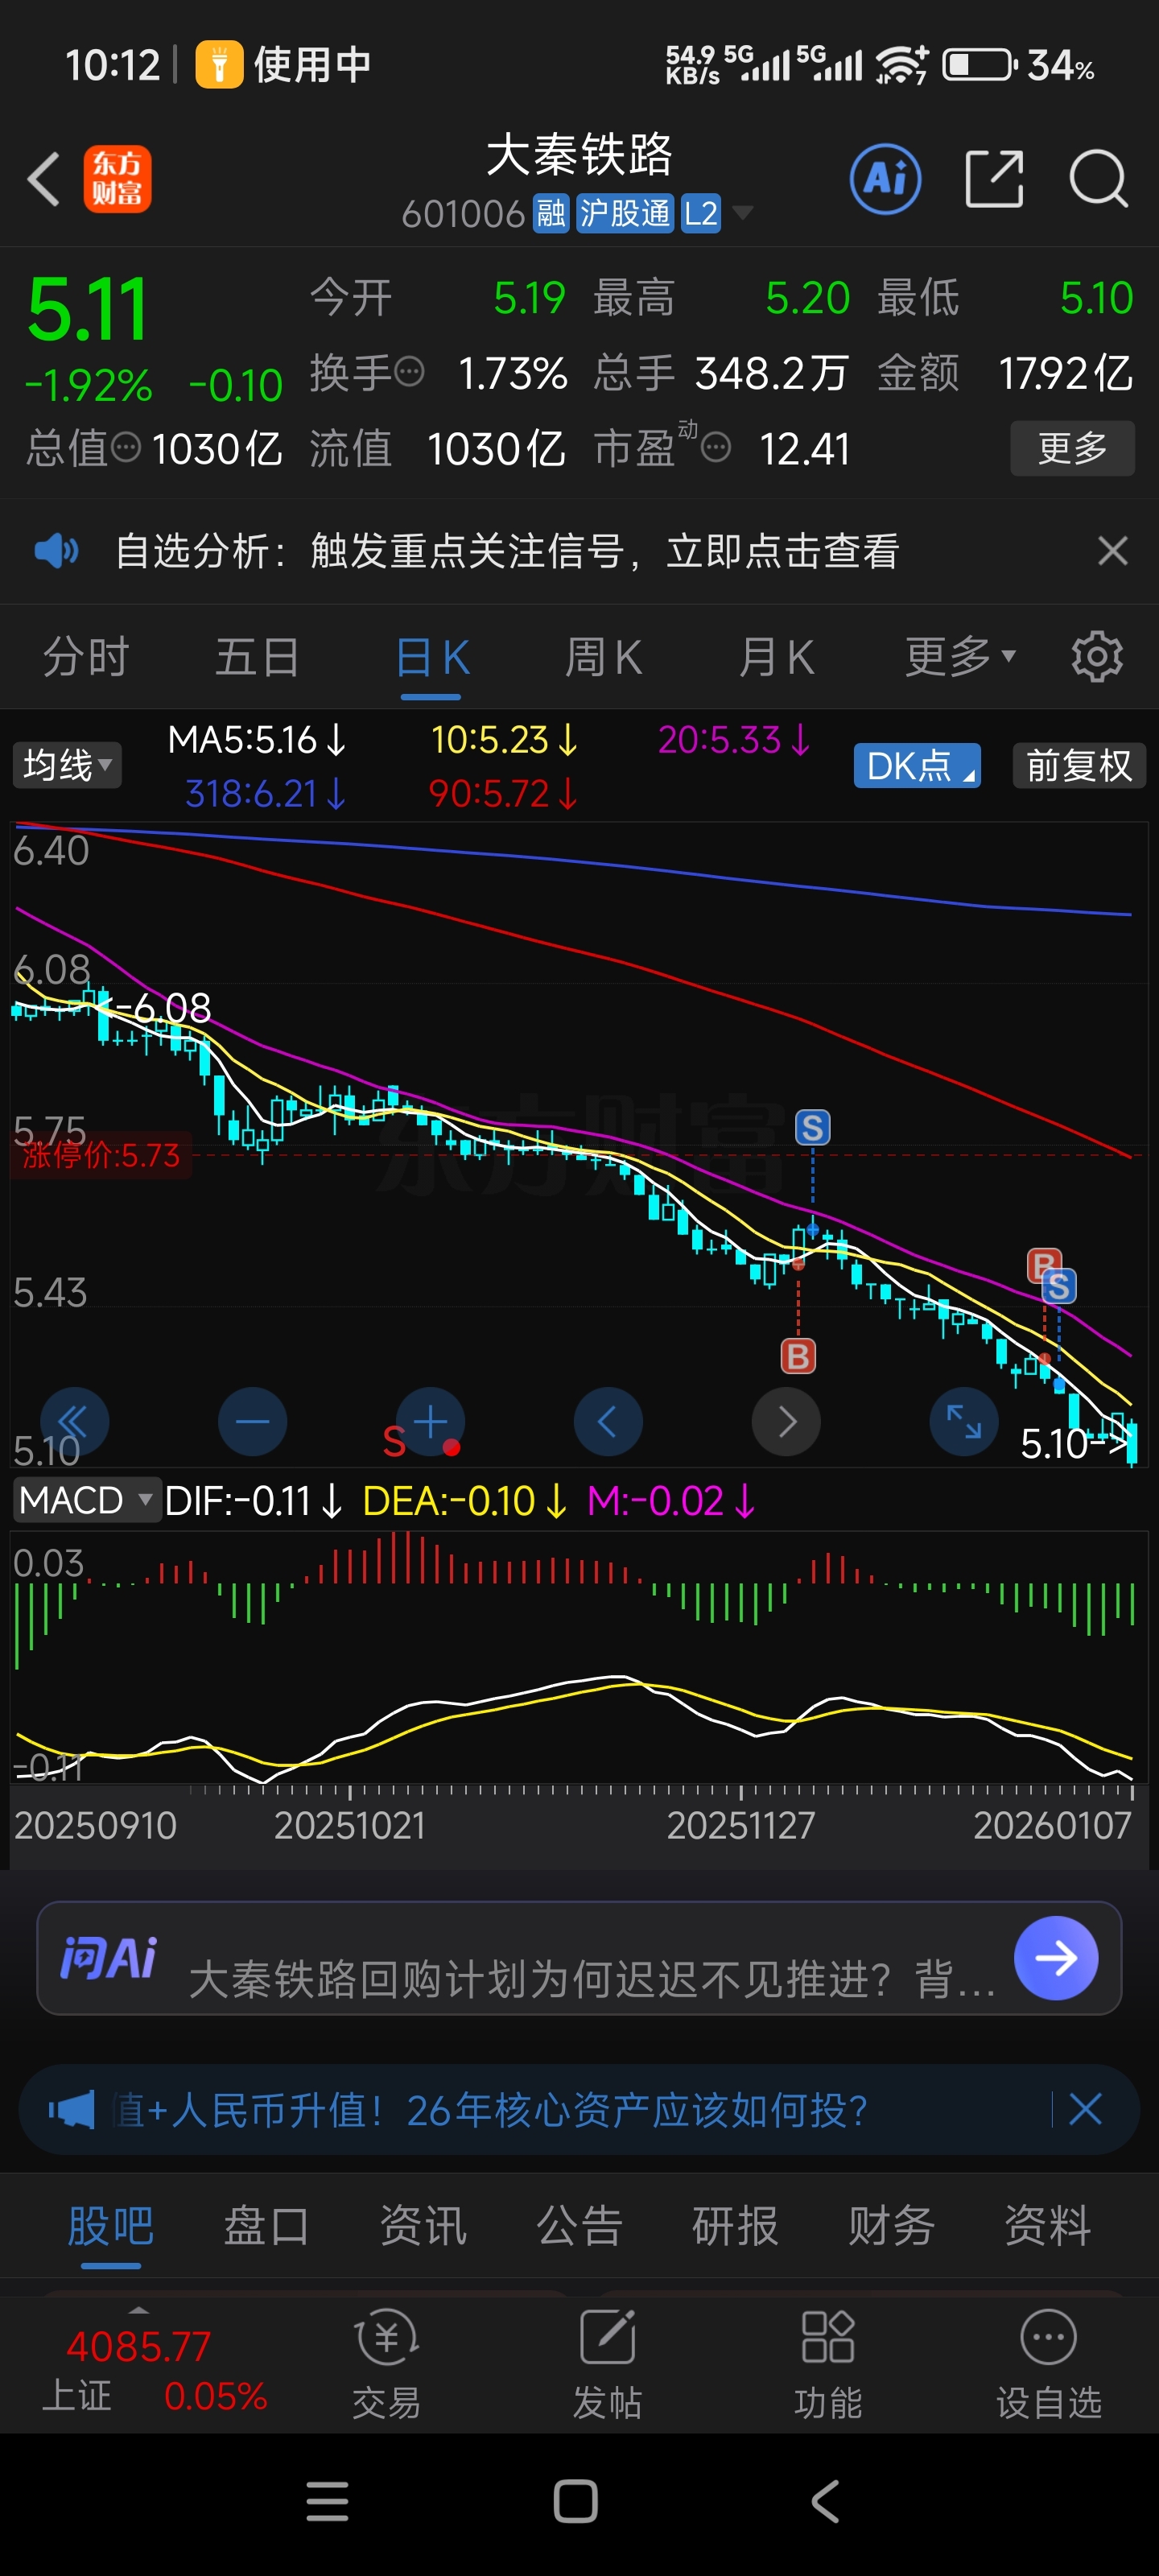This screenshot has height=2576, width=1159.
Task: Close the 自选分析 notification bar
Action: [x=1112, y=551]
